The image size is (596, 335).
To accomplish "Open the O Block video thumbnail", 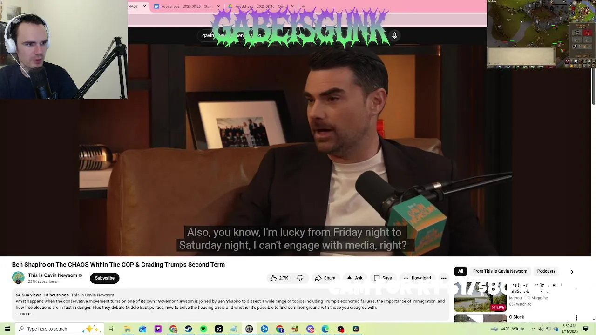I will 481,318.
